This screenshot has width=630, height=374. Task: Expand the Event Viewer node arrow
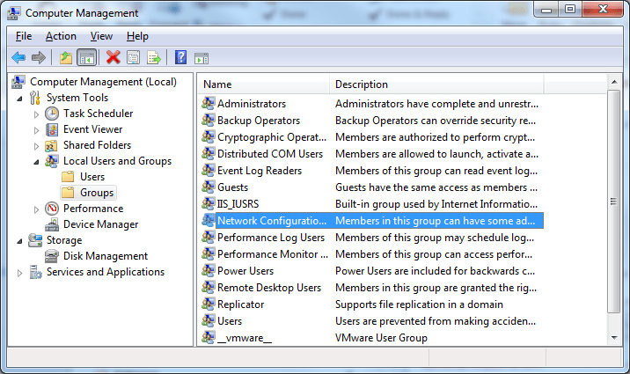coord(36,130)
